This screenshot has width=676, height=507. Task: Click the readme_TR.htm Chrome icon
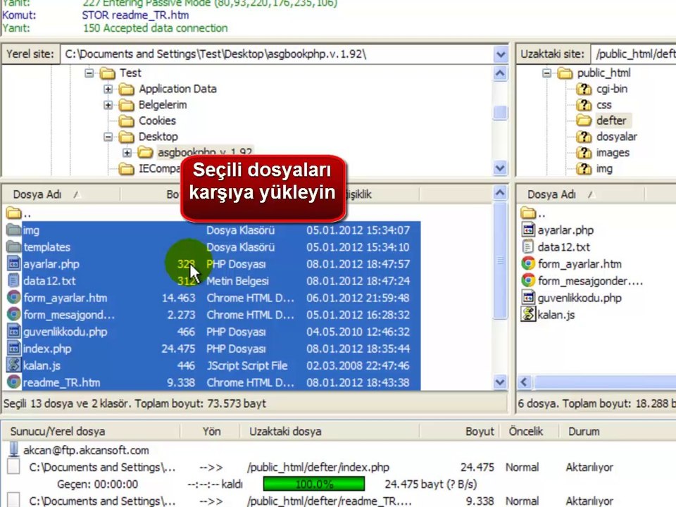point(14,382)
